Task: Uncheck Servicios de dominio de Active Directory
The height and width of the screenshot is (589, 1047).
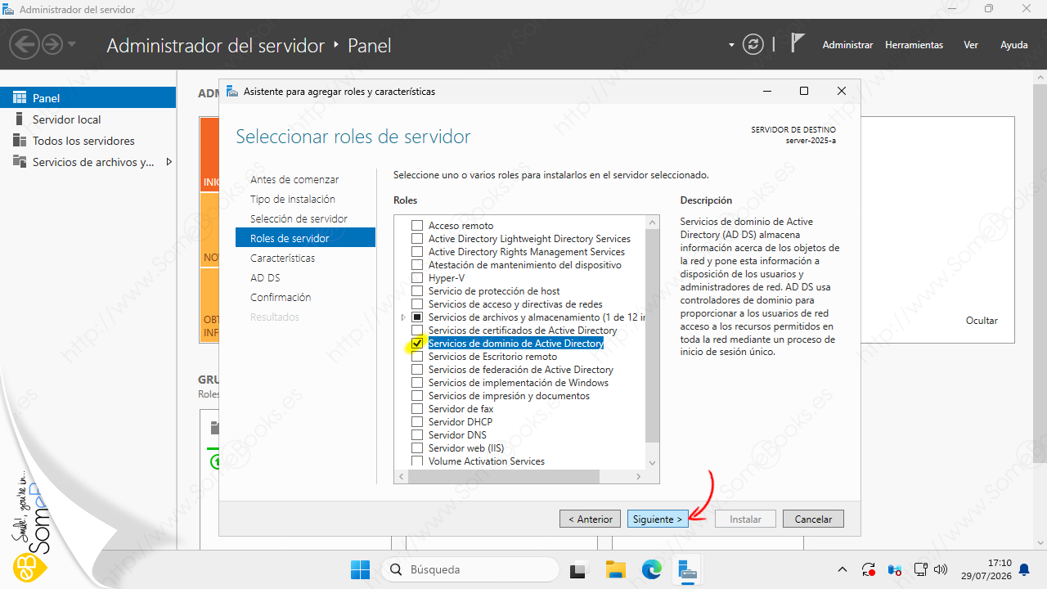Action: pos(417,344)
